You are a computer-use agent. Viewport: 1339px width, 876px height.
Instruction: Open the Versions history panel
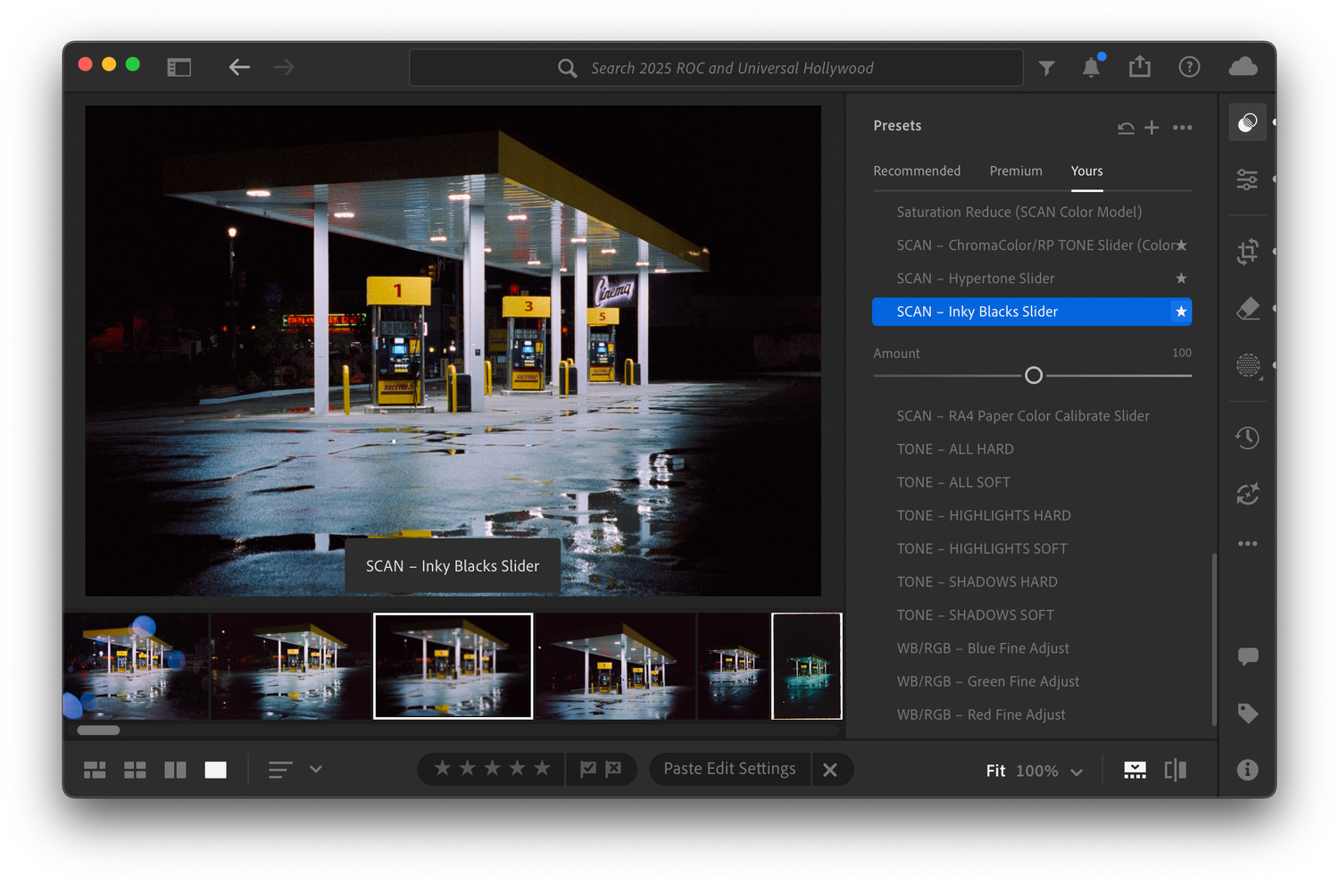tap(1247, 438)
